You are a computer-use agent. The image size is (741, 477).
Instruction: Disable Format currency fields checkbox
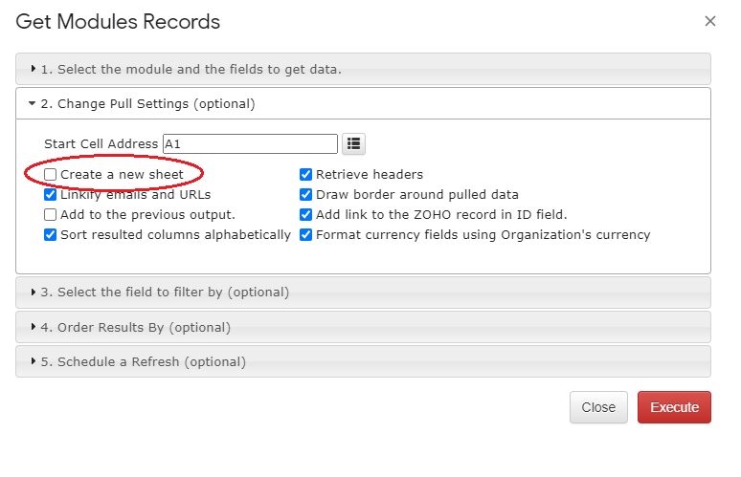pyautogui.click(x=305, y=234)
